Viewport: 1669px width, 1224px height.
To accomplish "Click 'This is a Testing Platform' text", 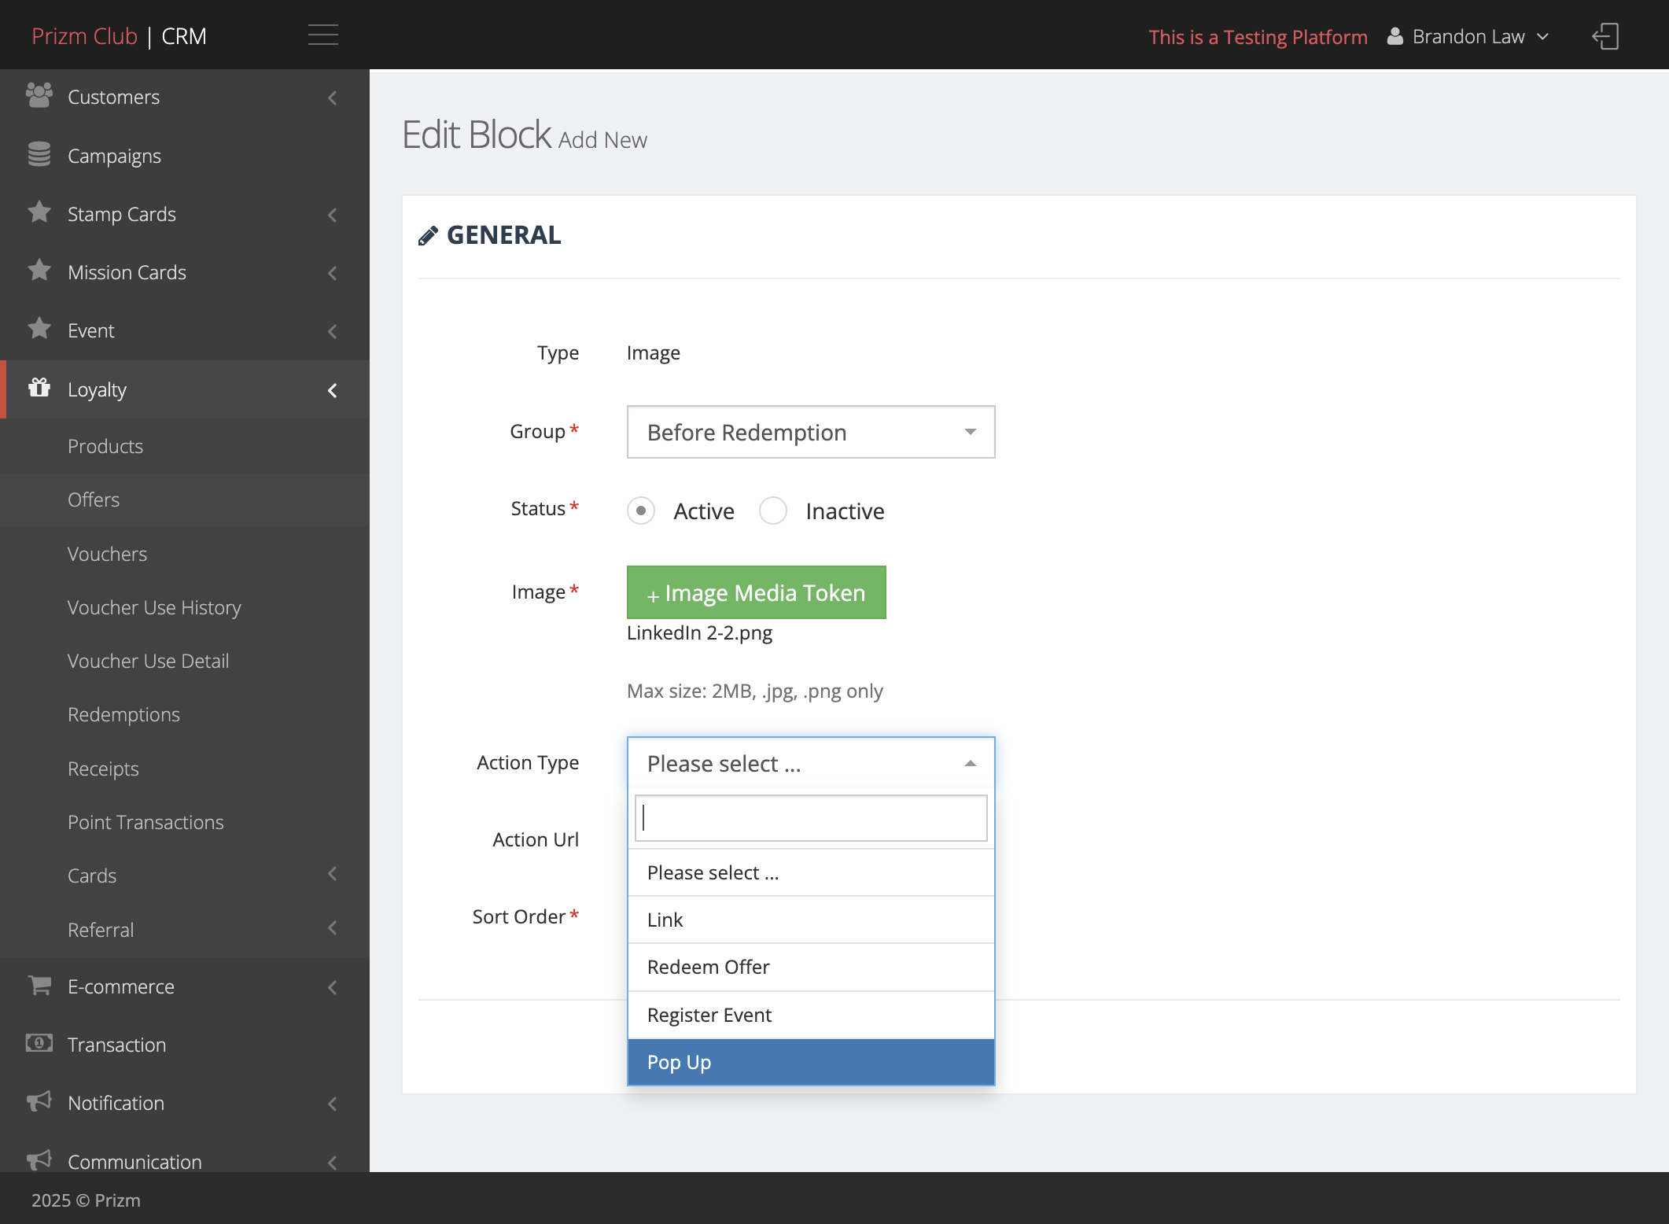I will click(x=1258, y=37).
